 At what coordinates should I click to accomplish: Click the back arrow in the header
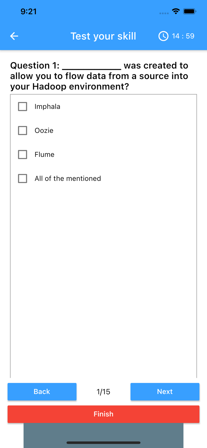[14, 36]
